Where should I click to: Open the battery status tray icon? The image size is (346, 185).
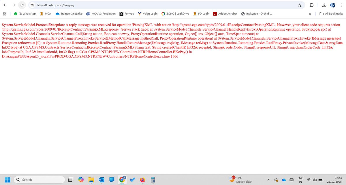321,180
